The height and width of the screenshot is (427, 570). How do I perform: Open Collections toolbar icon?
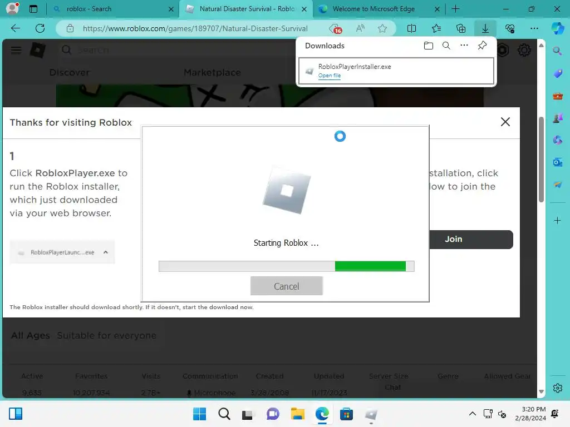(460, 28)
